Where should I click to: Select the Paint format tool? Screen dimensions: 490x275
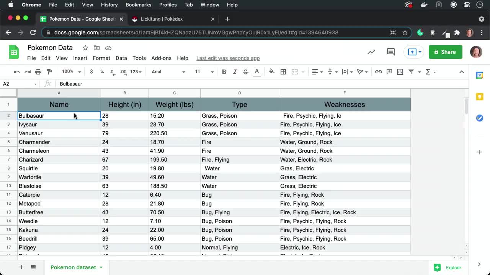pyautogui.click(x=49, y=72)
